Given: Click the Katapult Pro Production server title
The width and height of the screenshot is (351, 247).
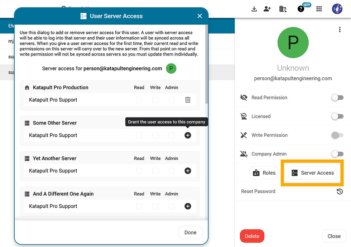Looking at the screenshot, I should click(x=61, y=87).
